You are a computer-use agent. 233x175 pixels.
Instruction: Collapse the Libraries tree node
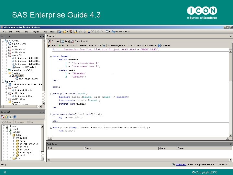(11, 135)
